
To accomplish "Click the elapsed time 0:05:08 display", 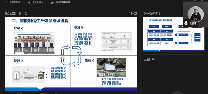I will pos(10,14).
